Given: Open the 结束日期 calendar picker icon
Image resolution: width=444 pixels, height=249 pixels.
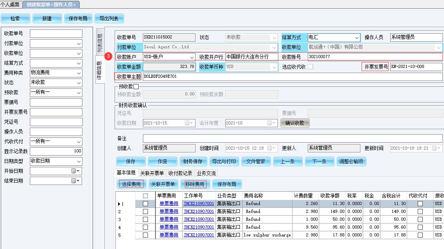Looking at the screenshot, I should tap(73, 181).
